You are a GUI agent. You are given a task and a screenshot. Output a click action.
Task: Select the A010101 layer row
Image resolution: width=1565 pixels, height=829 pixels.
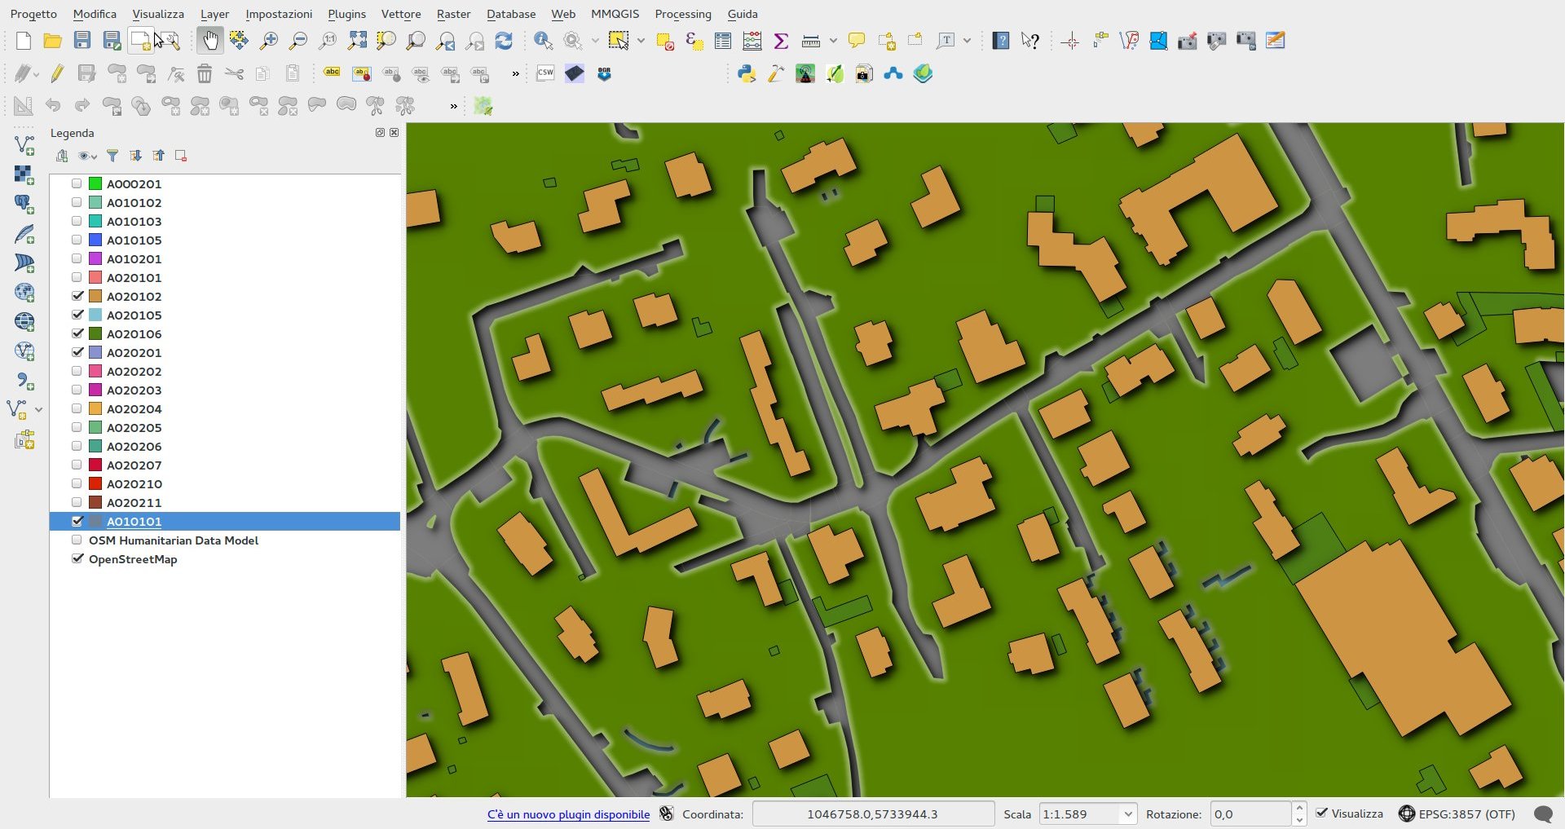[225, 521]
